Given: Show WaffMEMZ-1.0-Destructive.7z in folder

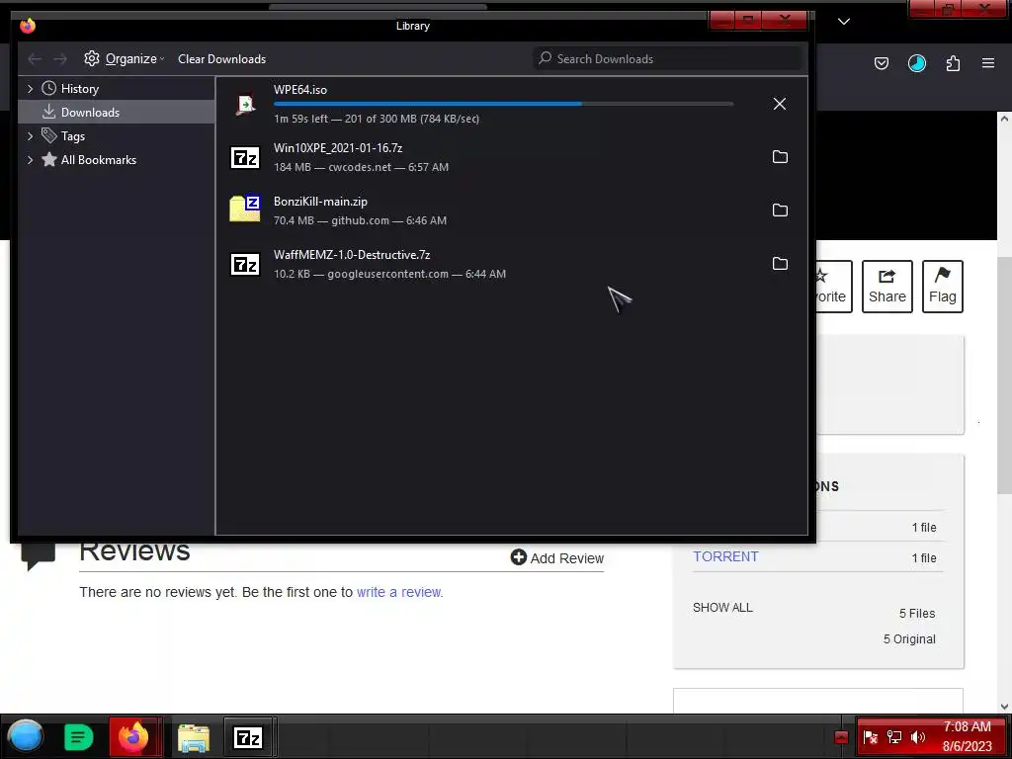Looking at the screenshot, I should pyautogui.click(x=780, y=263).
